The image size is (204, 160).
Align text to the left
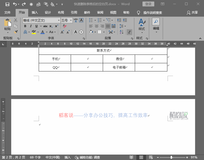click(91, 26)
